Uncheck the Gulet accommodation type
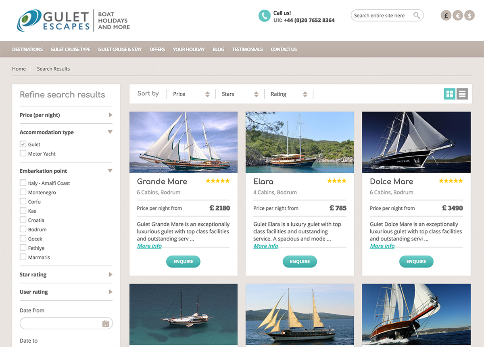The height and width of the screenshot is (347, 484). click(23, 144)
